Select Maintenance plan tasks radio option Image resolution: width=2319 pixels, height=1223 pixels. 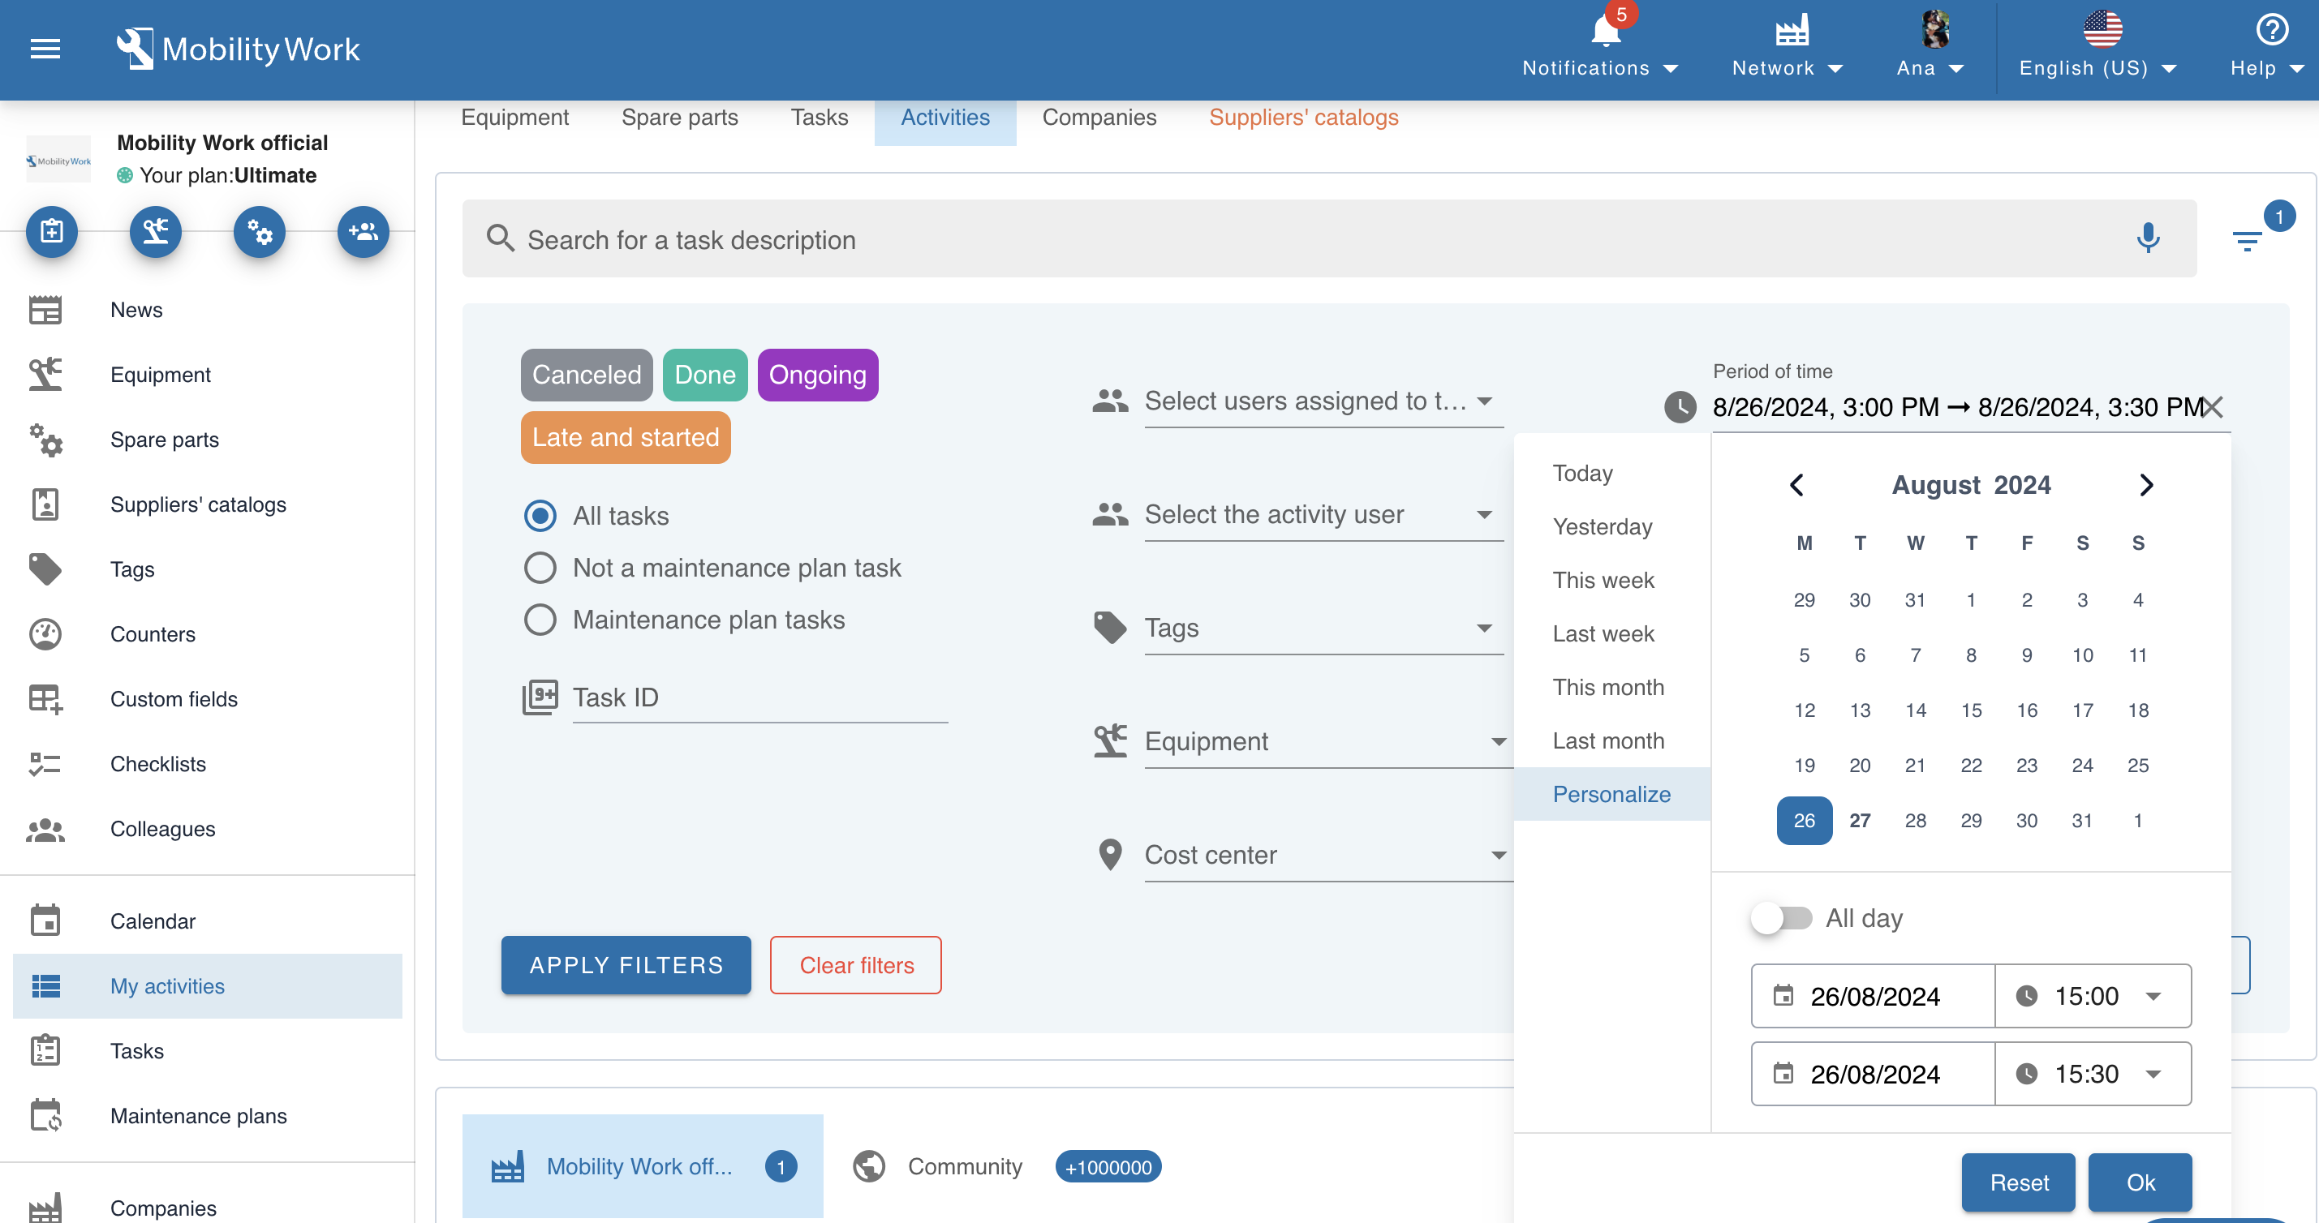(540, 619)
